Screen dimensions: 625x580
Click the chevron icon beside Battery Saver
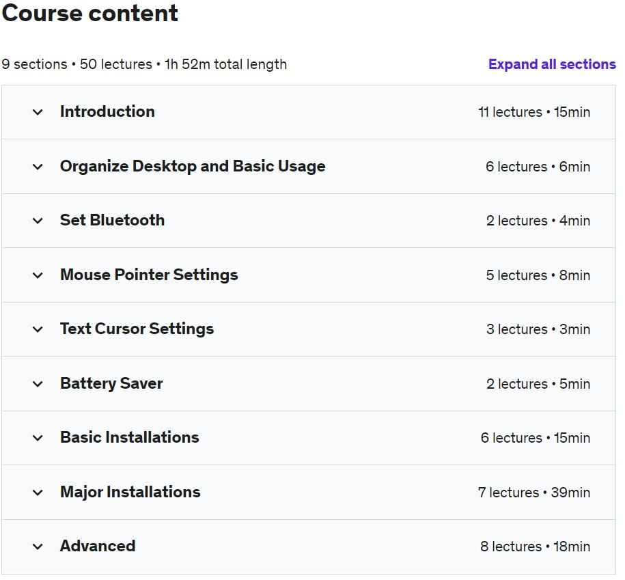pyautogui.click(x=38, y=384)
